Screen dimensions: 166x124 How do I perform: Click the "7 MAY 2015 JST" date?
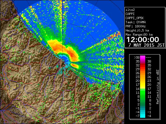(146, 45)
